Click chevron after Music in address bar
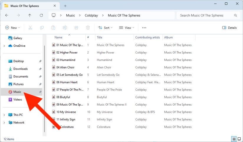This screenshot has width=243, height=142. click(80, 15)
